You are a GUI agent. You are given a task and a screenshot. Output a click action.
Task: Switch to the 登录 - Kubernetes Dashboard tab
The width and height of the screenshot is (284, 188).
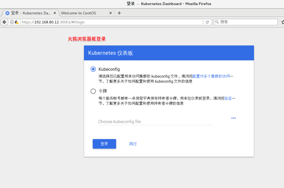point(31,13)
